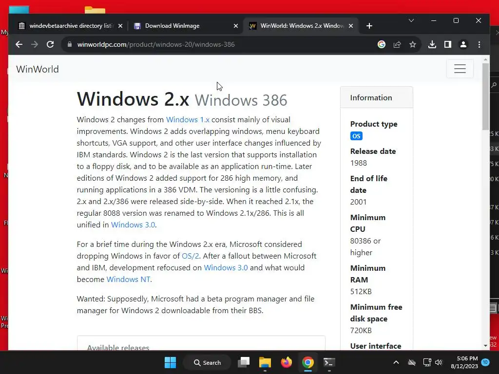The height and width of the screenshot is (374, 499).
Task: Show hidden system tray icons
Action: [x=396, y=362]
